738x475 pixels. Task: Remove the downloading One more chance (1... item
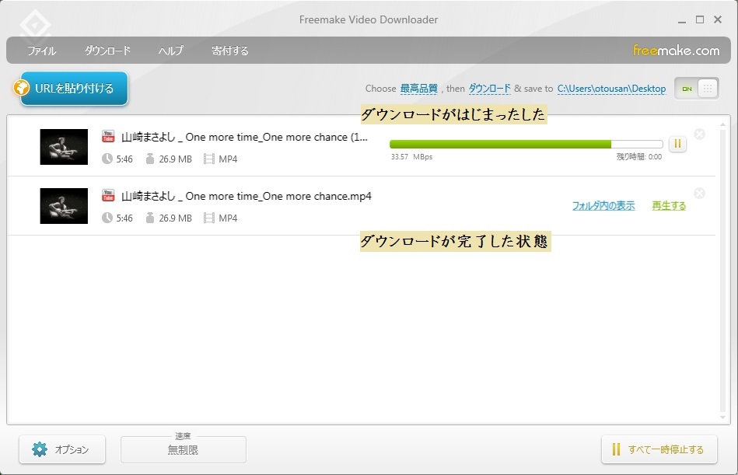point(699,134)
